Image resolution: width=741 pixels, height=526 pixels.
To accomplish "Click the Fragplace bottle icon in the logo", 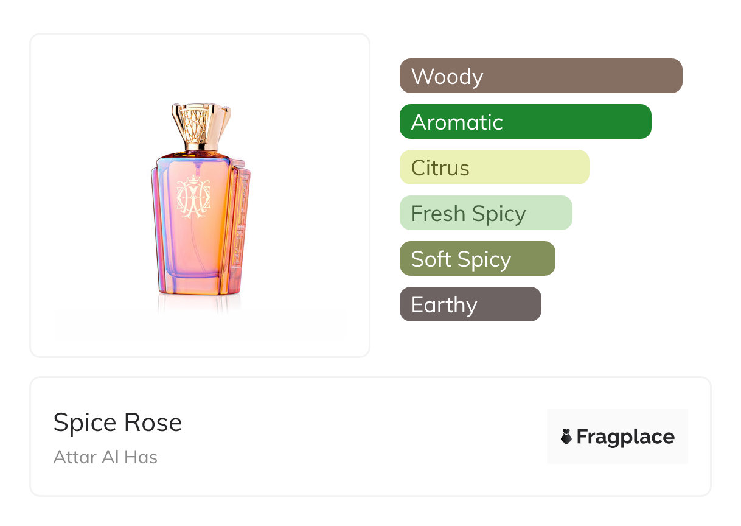I will [x=566, y=437].
